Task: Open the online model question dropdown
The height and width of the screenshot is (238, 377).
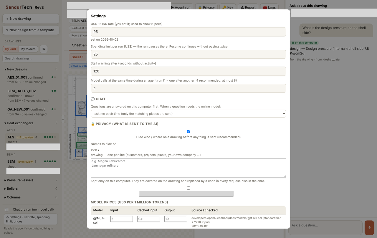Action: point(188,114)
